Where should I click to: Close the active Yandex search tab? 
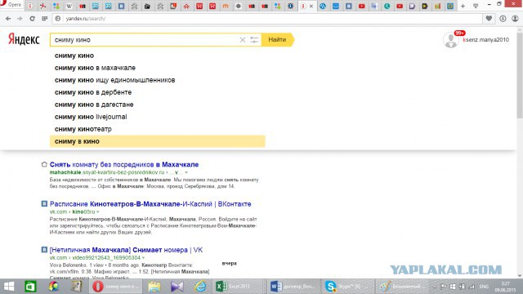[x=311, y=6]
